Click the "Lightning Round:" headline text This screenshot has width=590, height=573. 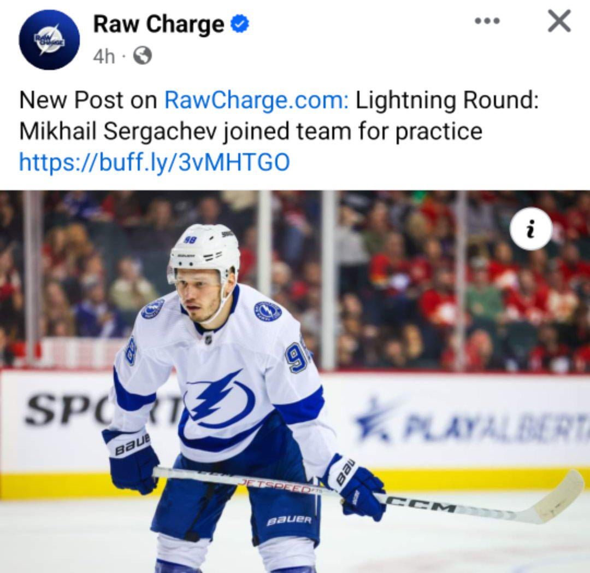point(447,101)
